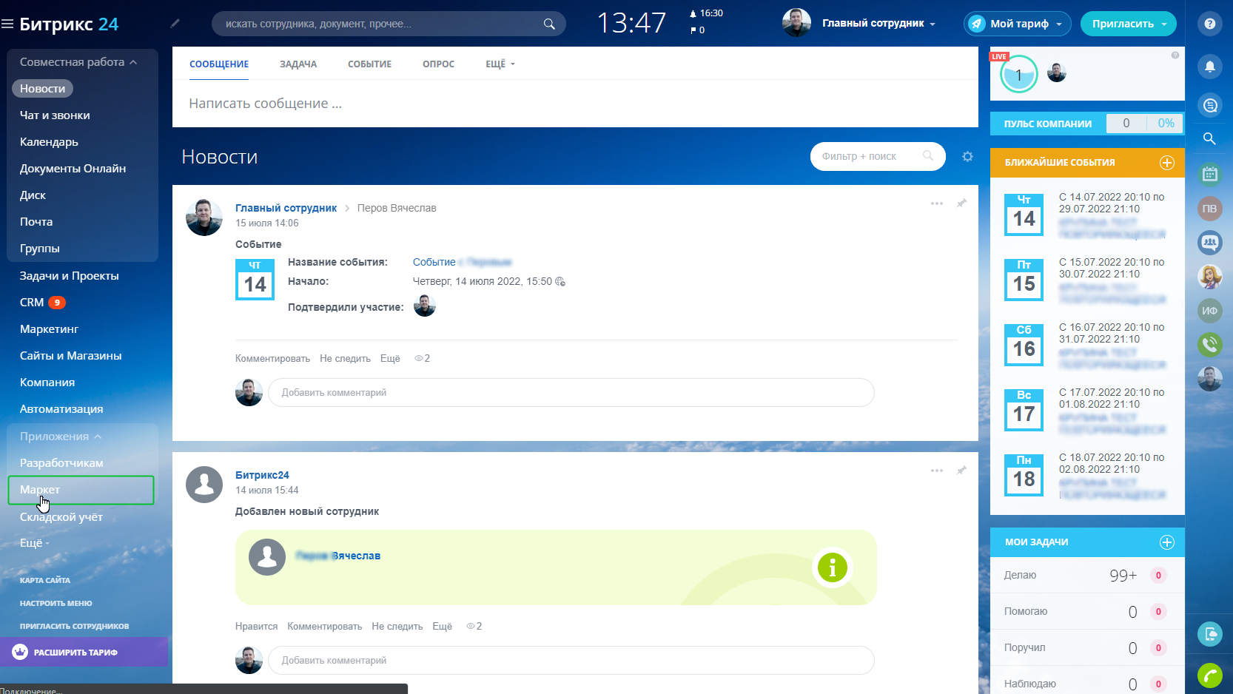Switch to the Сообщение tab
This screenshot has height=694, width=1233.
coord(219,64)
